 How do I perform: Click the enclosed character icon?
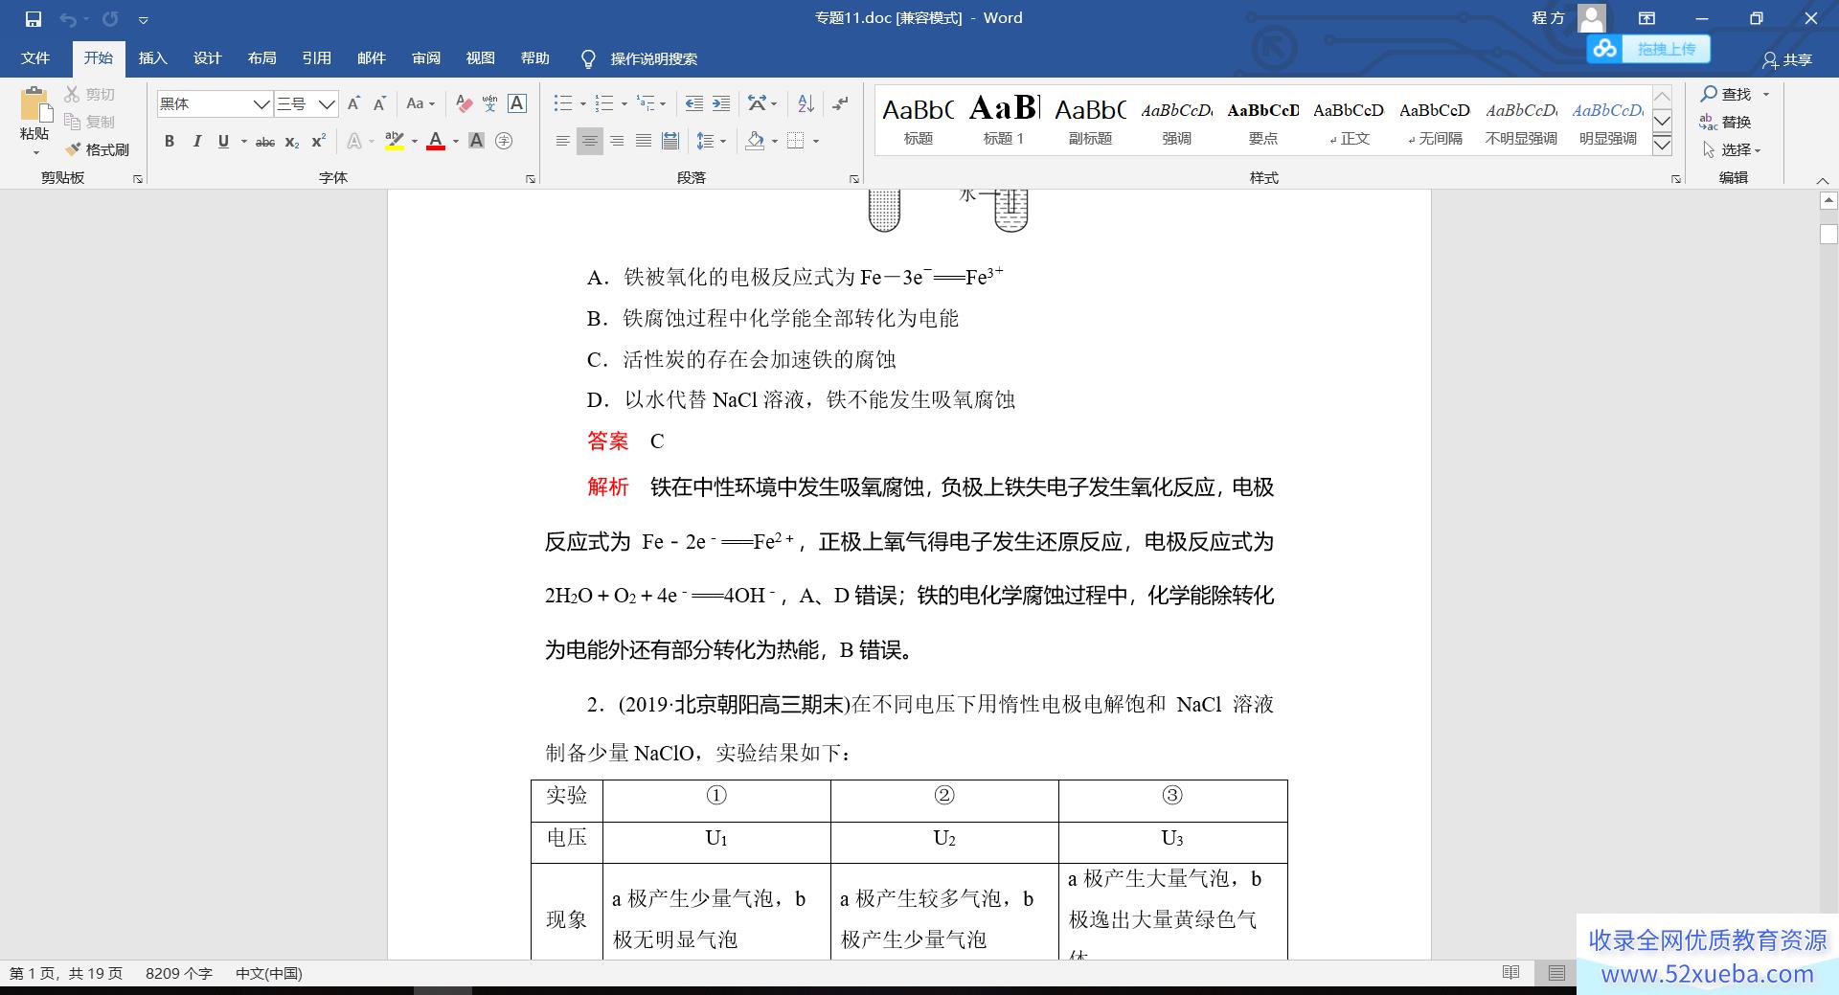pos(504,141)
